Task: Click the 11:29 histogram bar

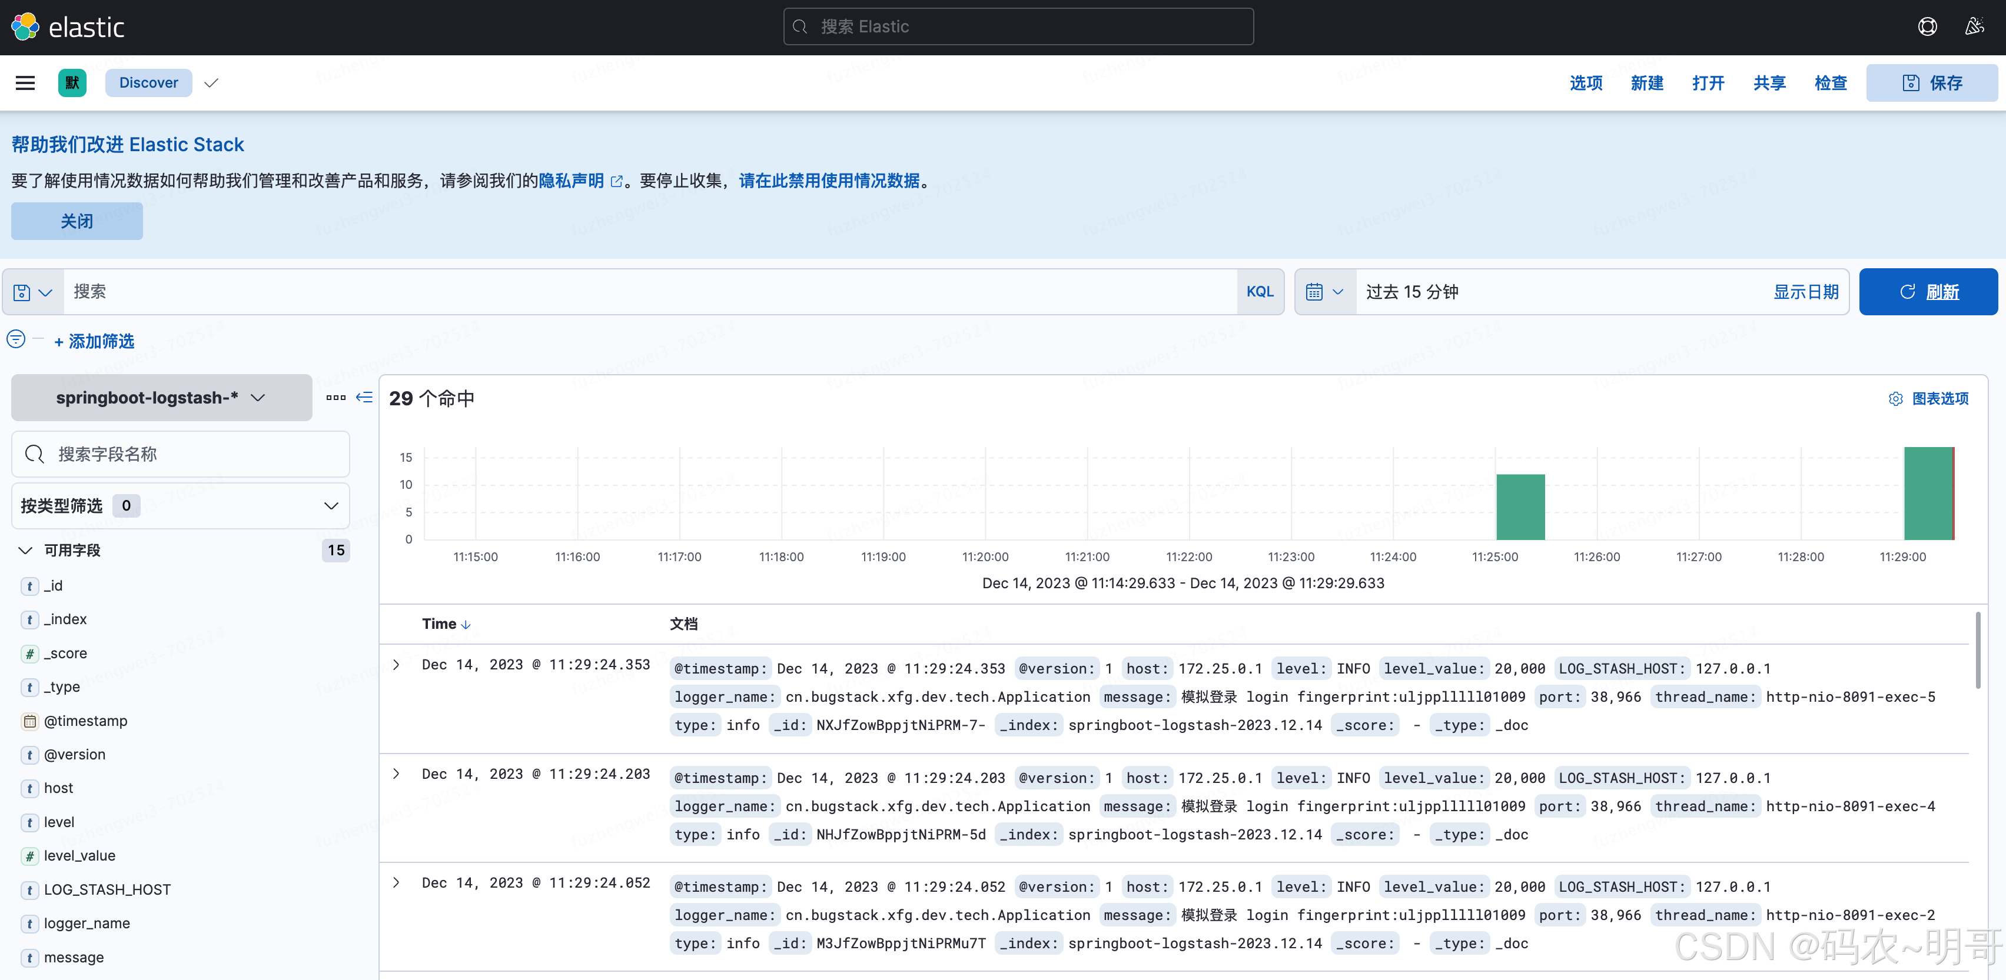Action: [x=1929, y=493]
